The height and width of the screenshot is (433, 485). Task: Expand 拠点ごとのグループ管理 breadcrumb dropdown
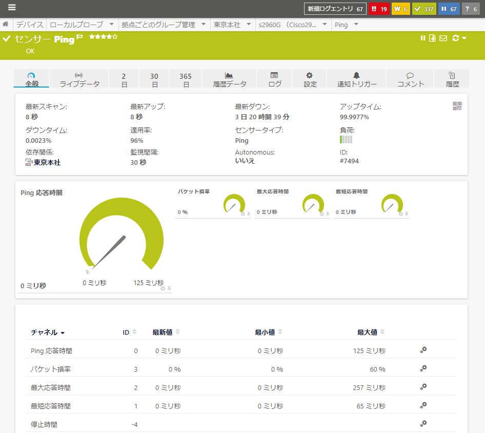coord(204,24)
